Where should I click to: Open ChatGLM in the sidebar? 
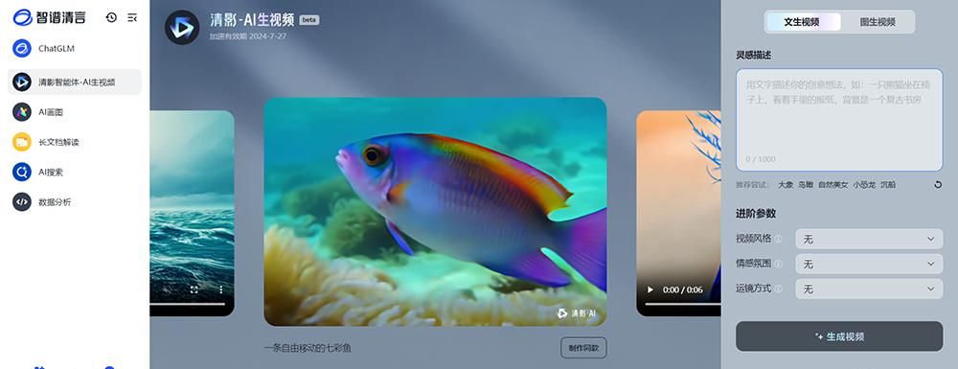pos(75,48)
